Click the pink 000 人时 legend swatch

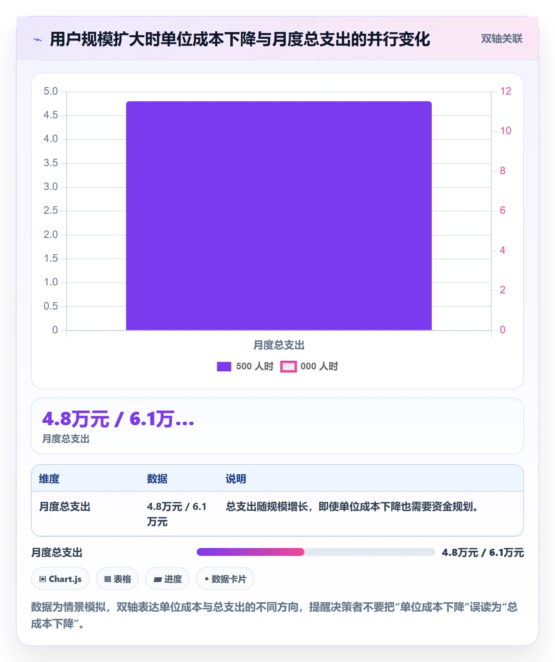click(x=288, y=367)
